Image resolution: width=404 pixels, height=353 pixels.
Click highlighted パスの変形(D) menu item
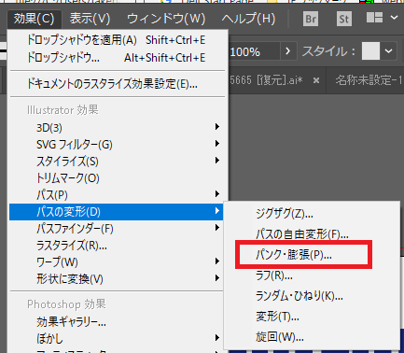117,212
